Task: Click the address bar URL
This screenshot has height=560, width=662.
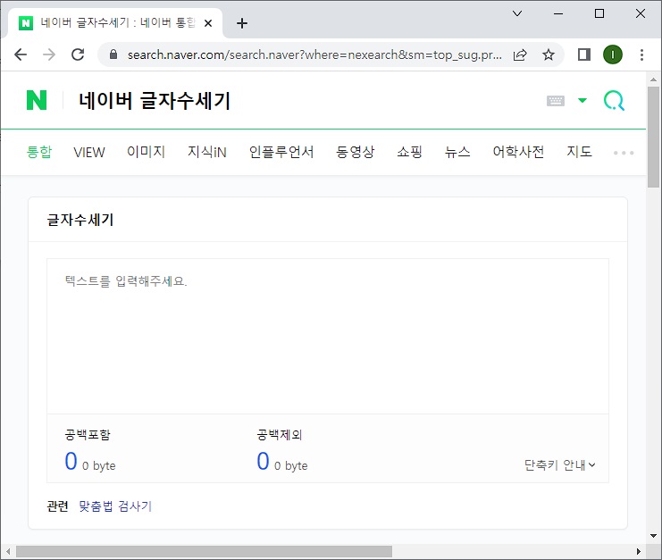Action: (x=314, y=54)
